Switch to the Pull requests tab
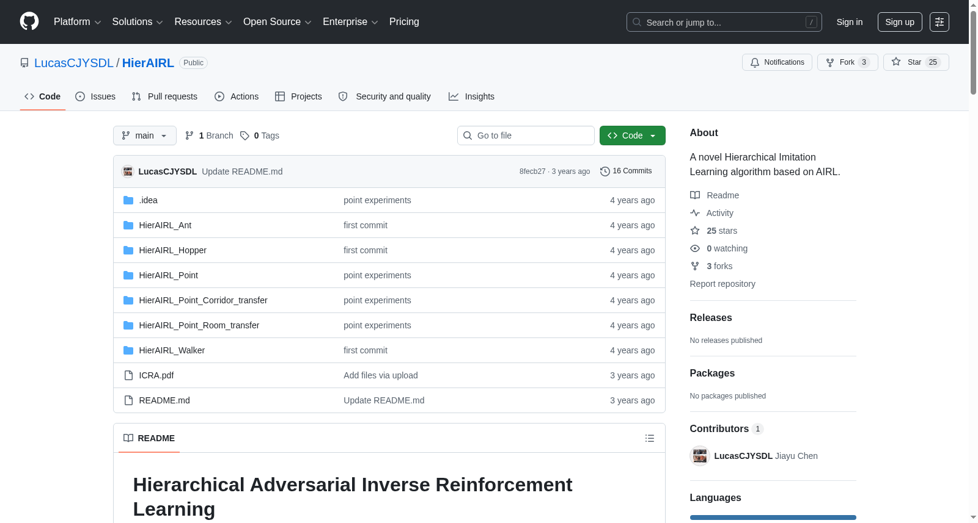The width and height of the screenshot is (978, 523). 164,96
